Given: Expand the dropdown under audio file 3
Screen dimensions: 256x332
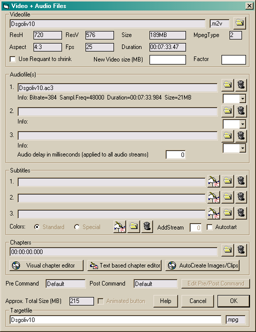Looking at the screenshot, I should pyautogui.click(x=242, y=148).
